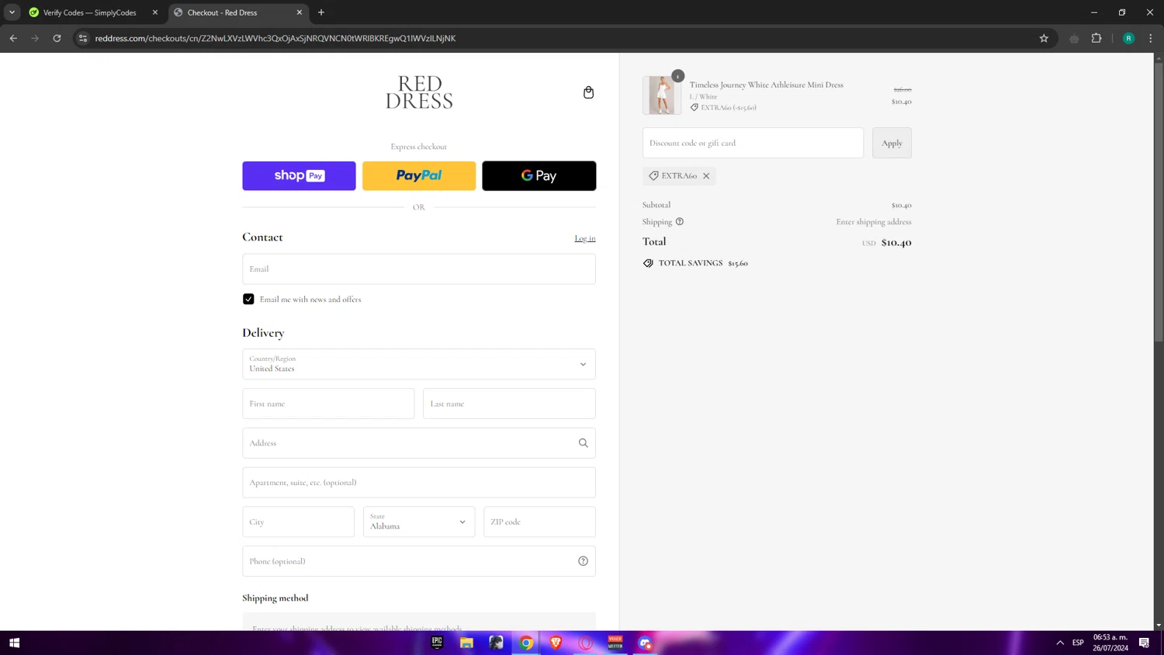The height and width of the screenshot is (655, 1164).
Task: Close the Checkout - Red Dress tab
Action: point(300,12)
